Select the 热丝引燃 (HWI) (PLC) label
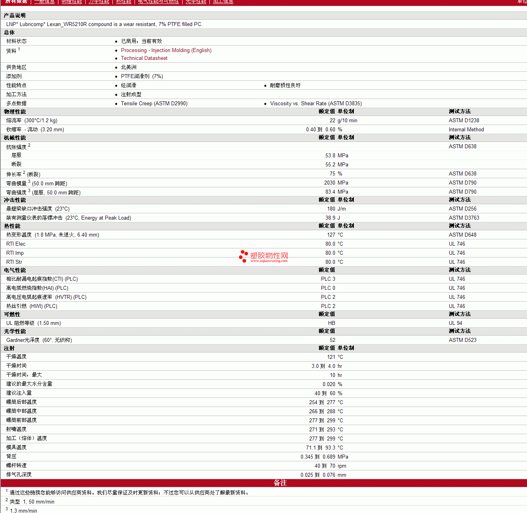The height and width of the screenshot is (513, 527). [32, 306]
